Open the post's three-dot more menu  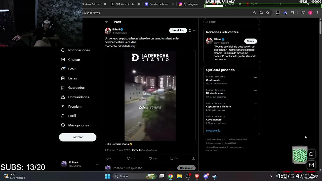194,30
